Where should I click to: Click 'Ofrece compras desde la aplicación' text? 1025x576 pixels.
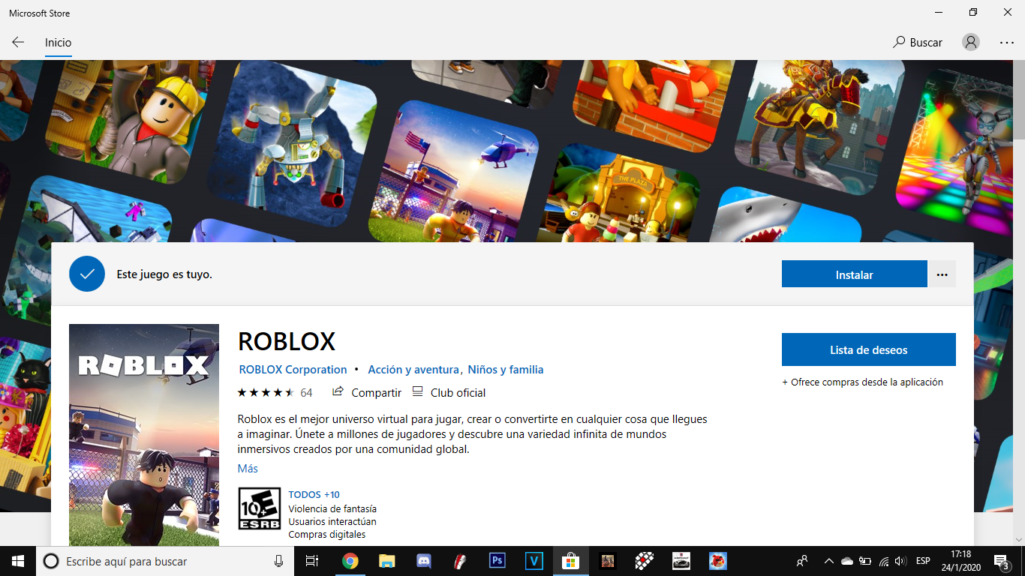pyautogui.click(x=862, y=382)
